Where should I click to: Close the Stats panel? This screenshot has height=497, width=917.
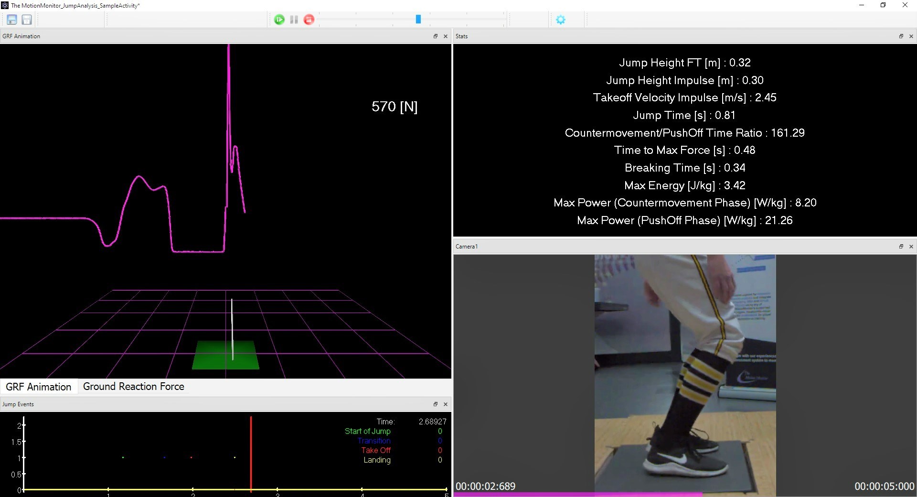911,36
